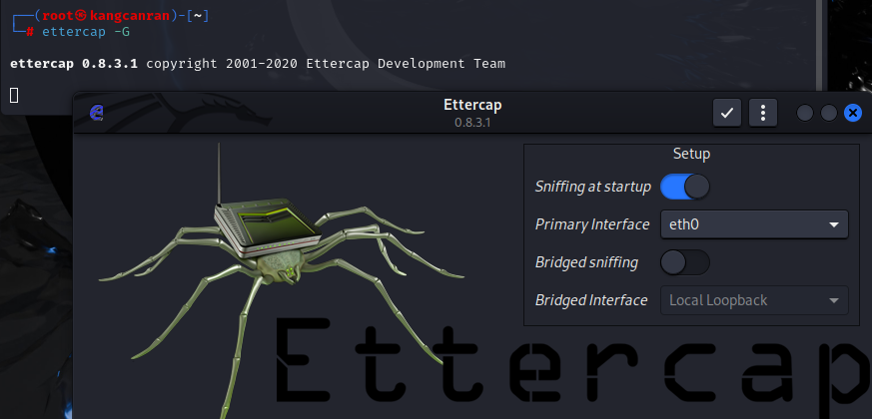
Task: Click the Sniffing at startup label
Action: tap(593, 187)
